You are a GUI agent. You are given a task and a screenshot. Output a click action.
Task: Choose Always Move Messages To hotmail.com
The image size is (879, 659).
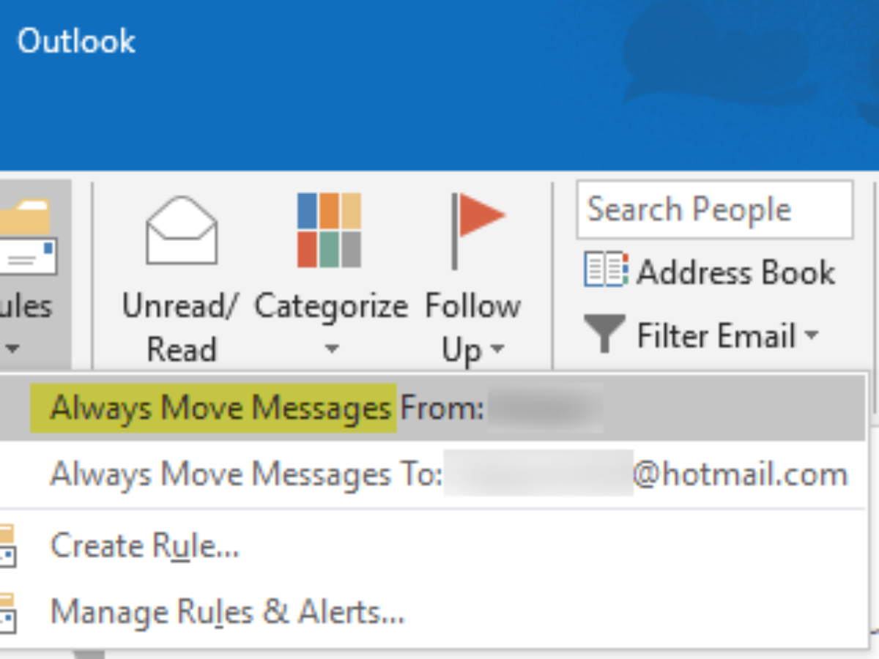click(447, 474)
